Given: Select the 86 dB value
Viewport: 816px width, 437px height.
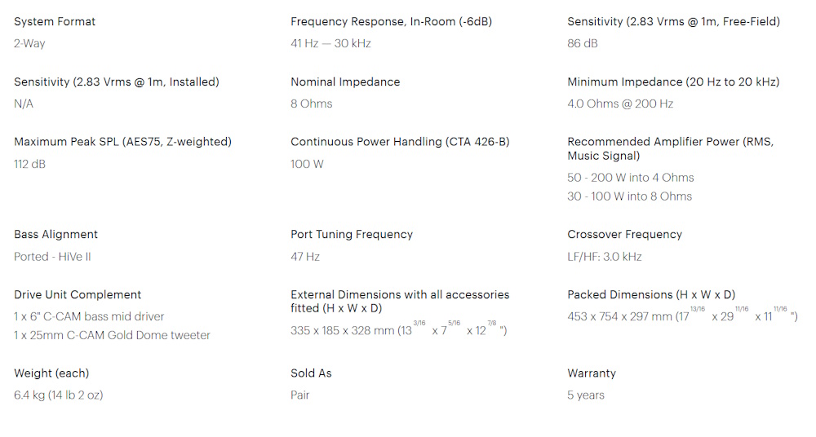Looking at the screenshot, I should 583,43.
